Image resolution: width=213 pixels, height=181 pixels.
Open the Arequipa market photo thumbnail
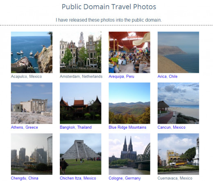(x=129, y=52)
